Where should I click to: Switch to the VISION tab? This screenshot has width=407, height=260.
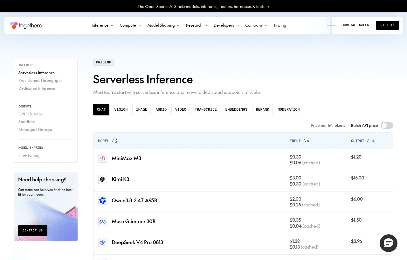(x=121, y=110)
